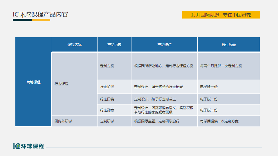The width and height of the screenshot is (278, 156).
Task: Select the '图案可爱有意义' feature description
Action: click(164, 110)
